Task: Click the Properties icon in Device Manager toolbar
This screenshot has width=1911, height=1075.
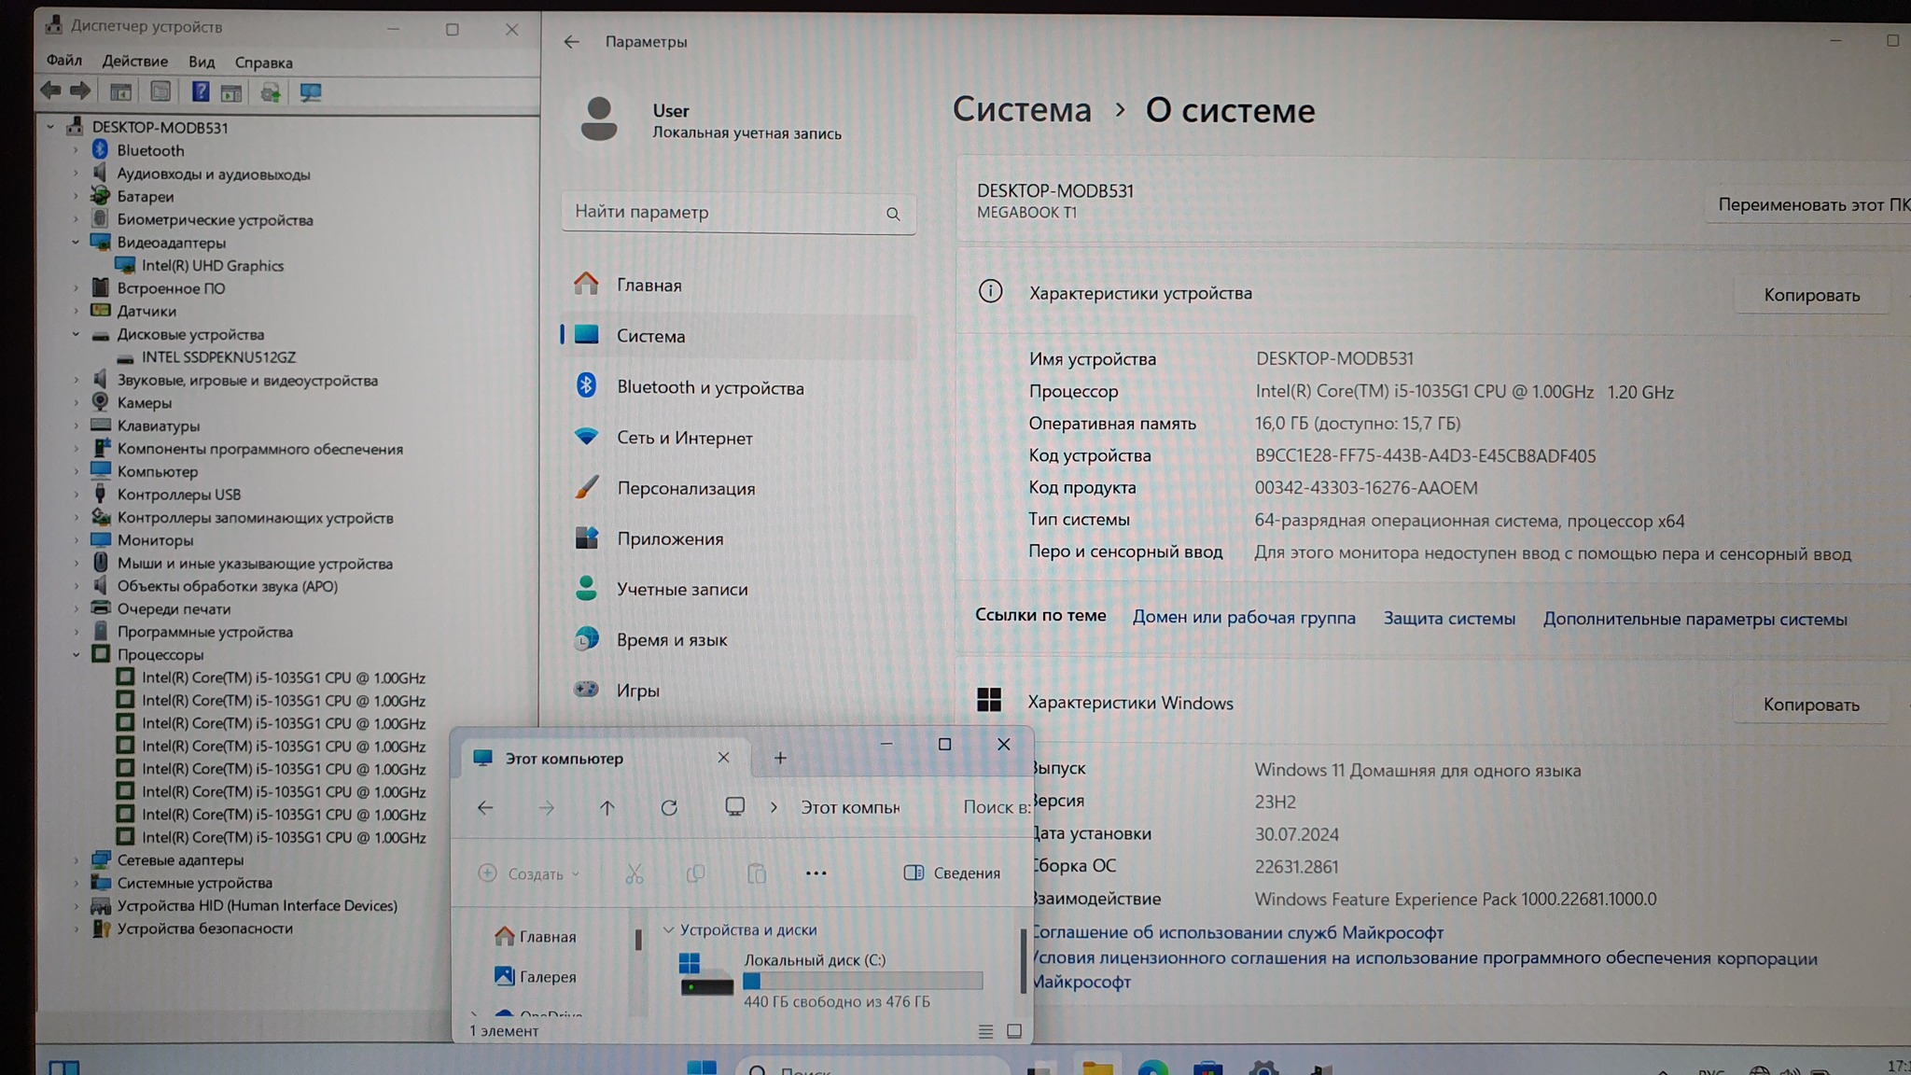Action: [x=160, y=91]
